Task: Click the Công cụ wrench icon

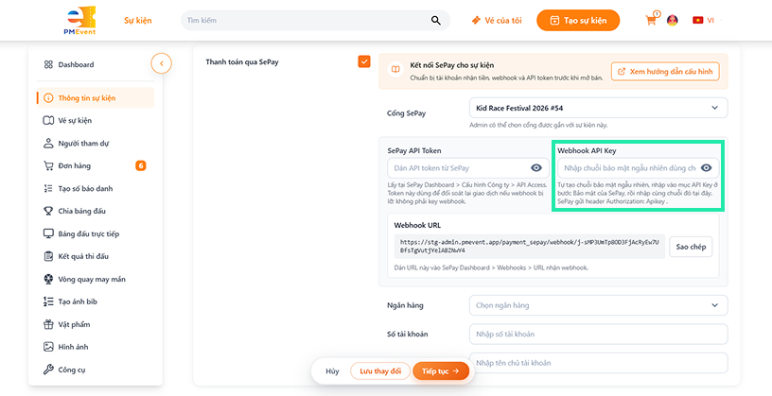Action: pyautogui.click(x=48, y=370)
